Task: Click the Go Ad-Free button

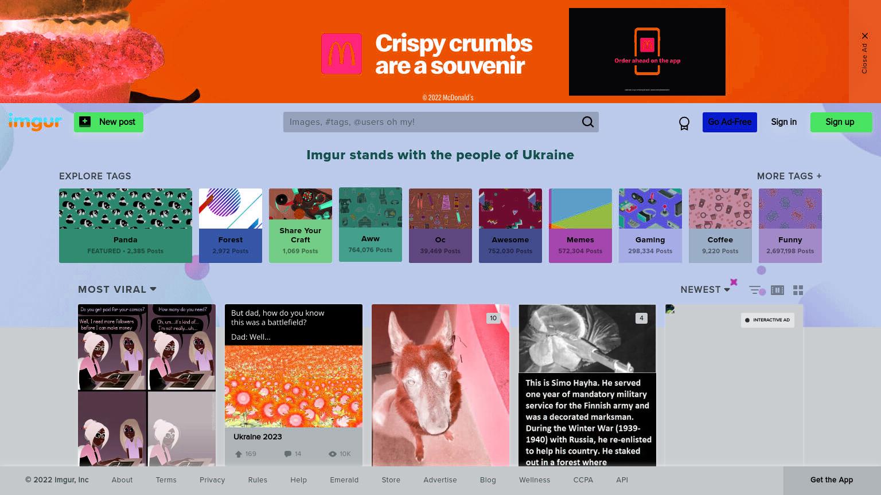Action: [730, 122]
